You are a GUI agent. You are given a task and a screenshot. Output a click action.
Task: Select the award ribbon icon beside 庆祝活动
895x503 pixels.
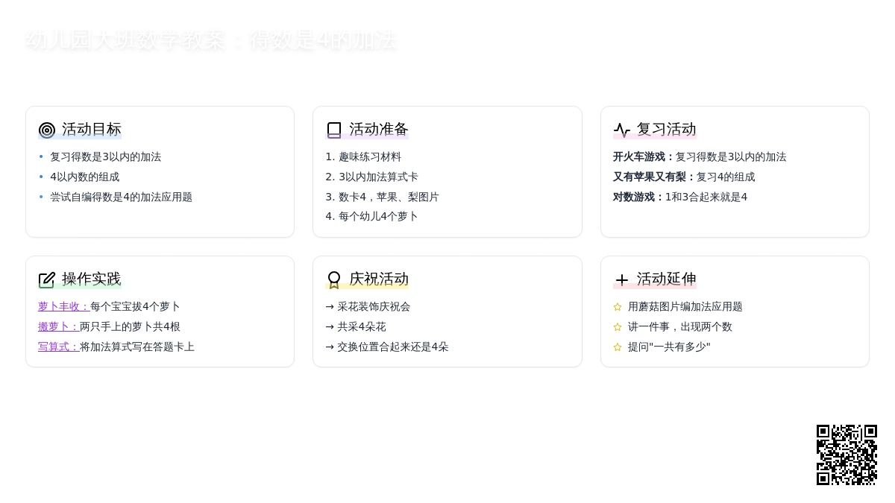333,279
